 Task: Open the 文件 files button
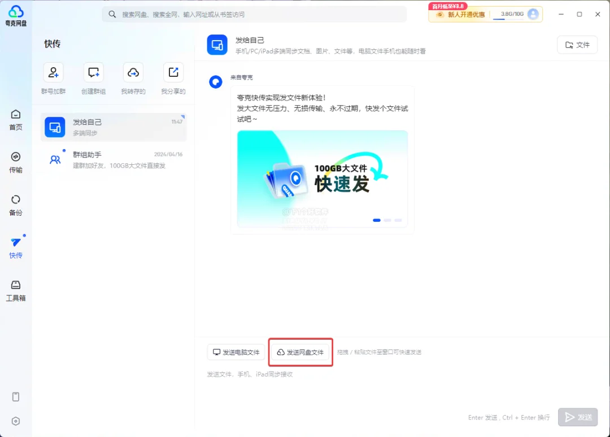coord(577,45)
